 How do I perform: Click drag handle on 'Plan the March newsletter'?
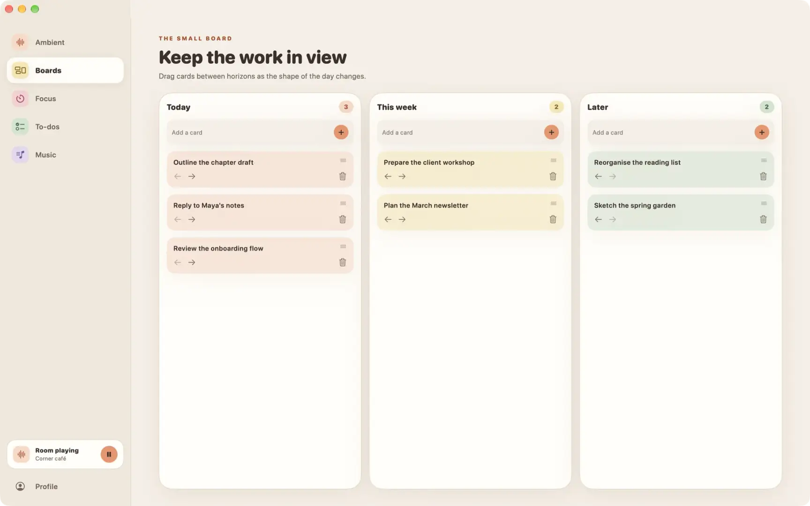point(554,204)
